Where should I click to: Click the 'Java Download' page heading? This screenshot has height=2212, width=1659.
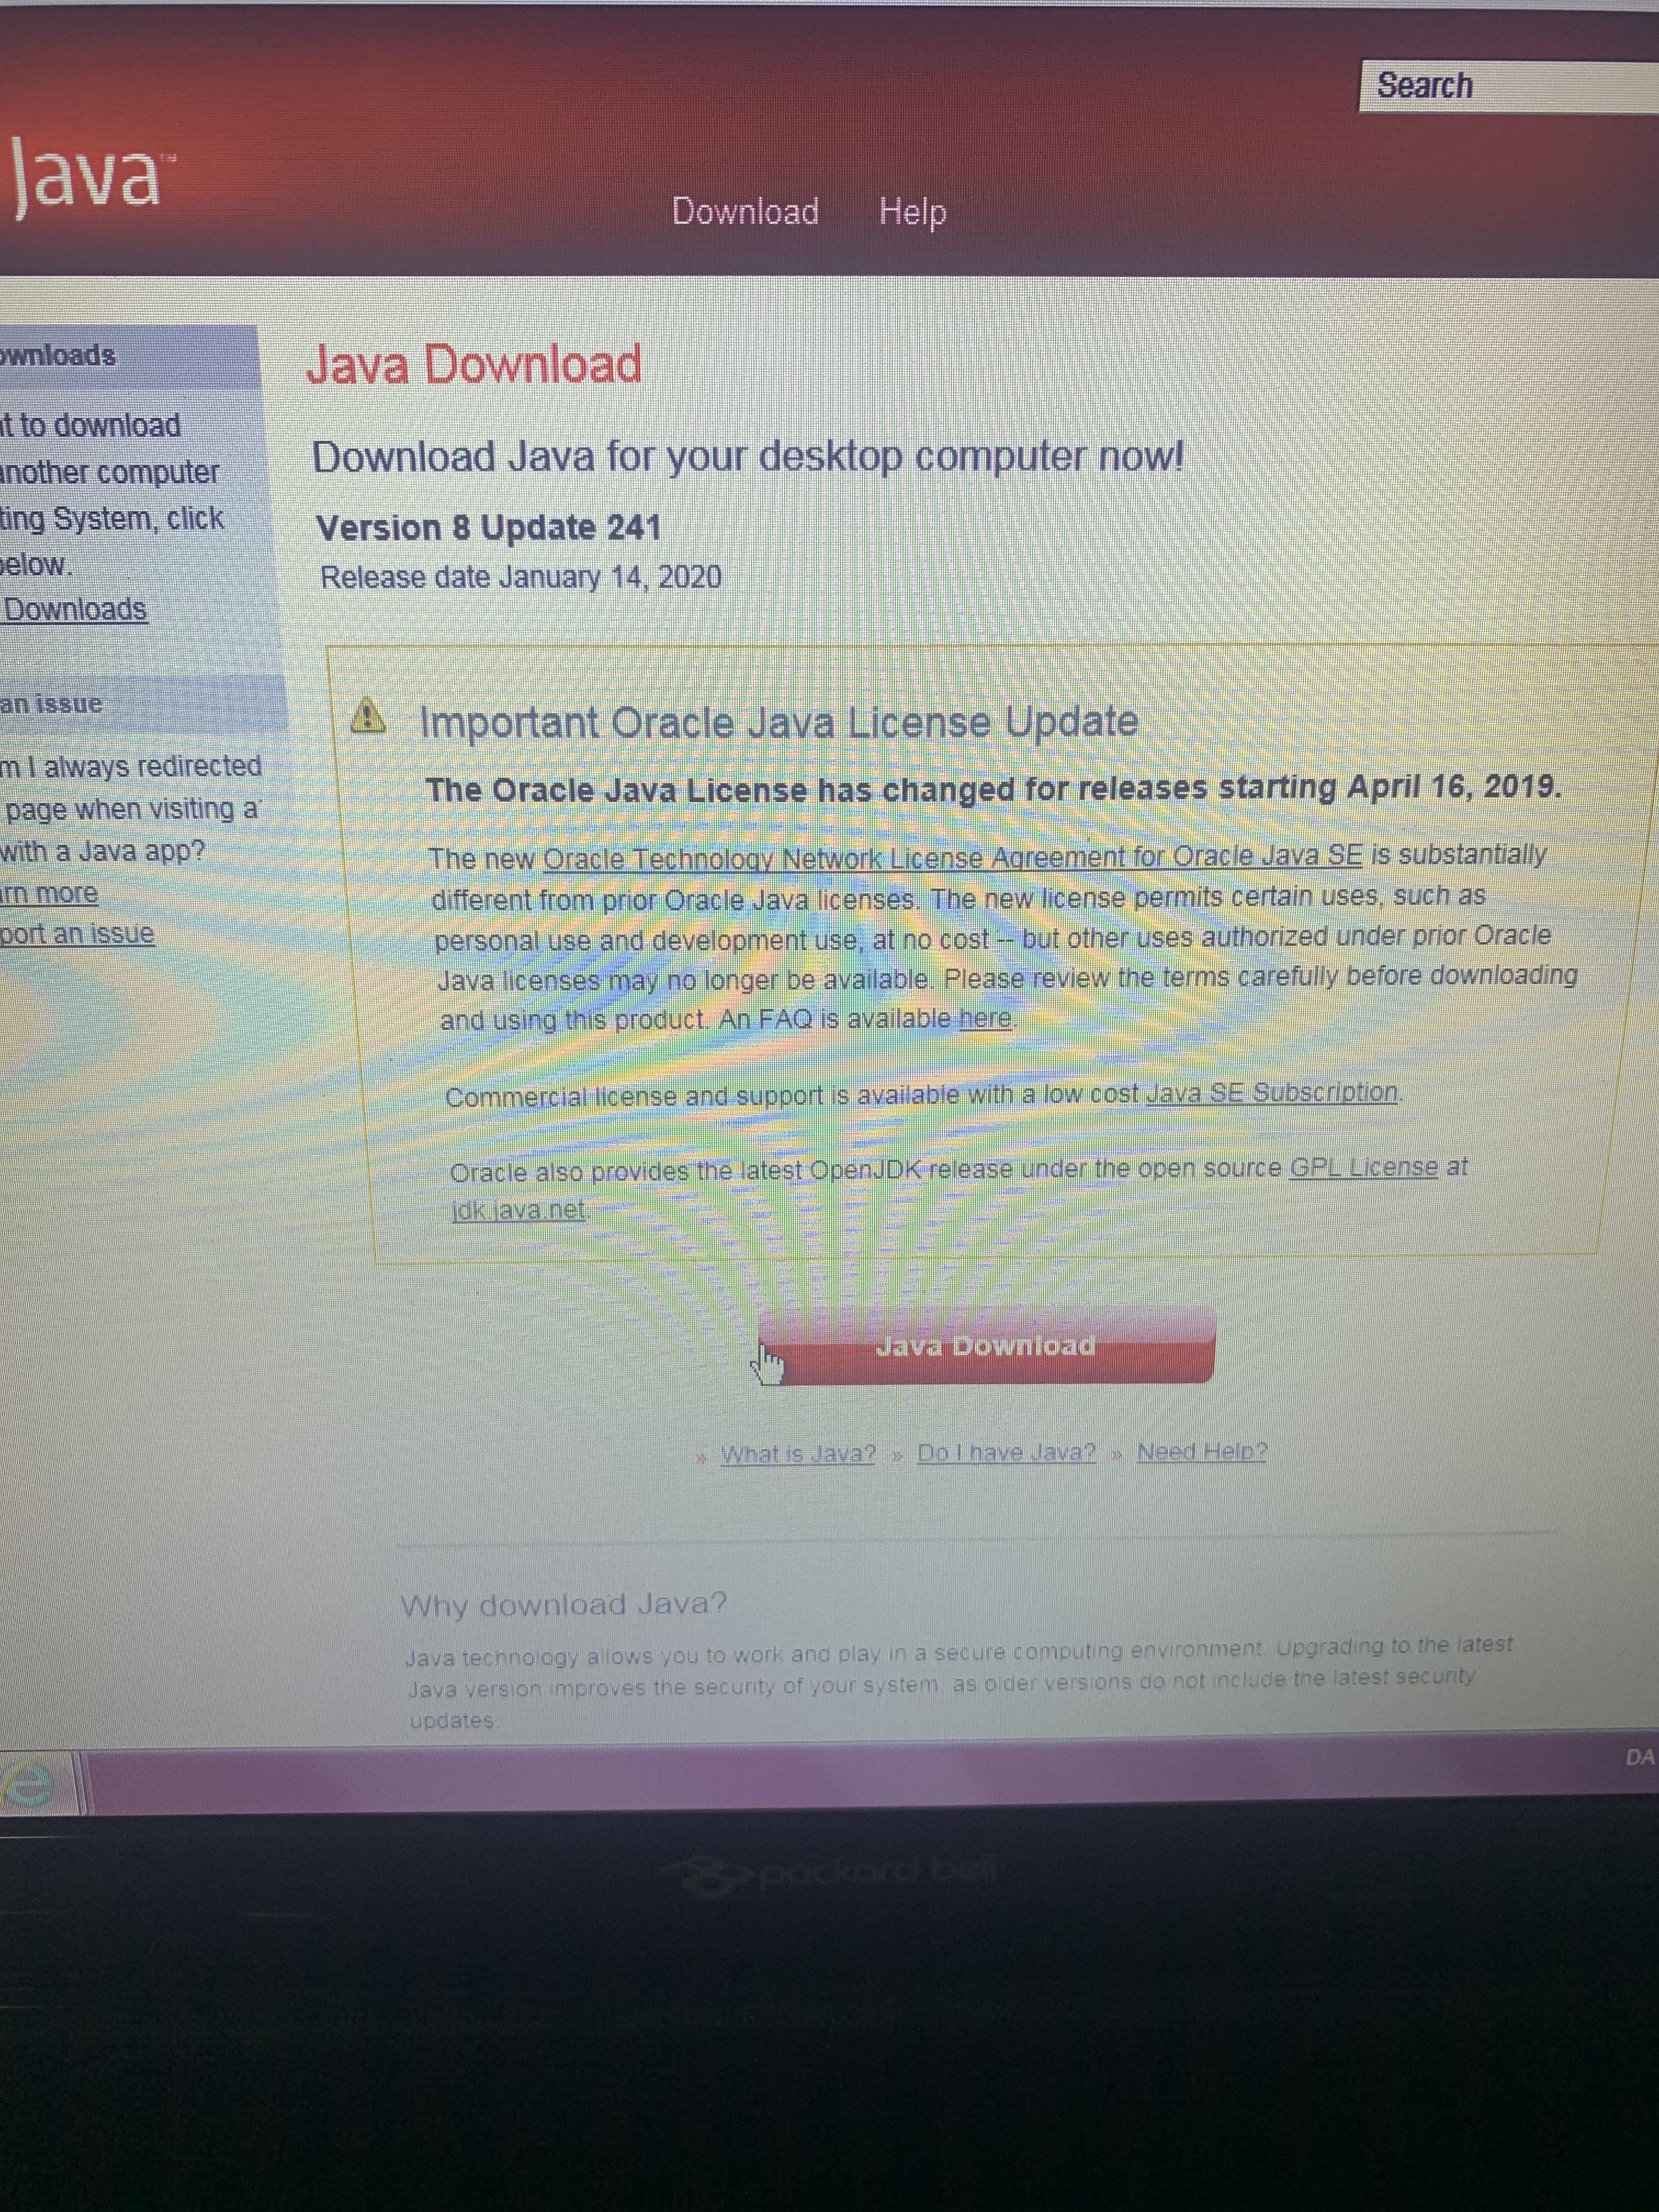click(x=474, y=364)
